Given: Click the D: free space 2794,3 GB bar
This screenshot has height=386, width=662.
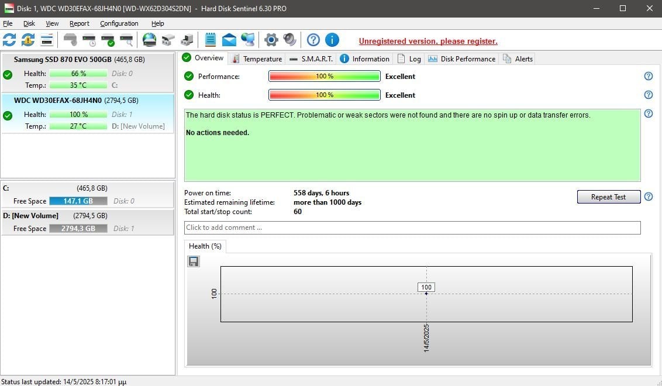Looking at the screenshot, I should coord(78,229).
